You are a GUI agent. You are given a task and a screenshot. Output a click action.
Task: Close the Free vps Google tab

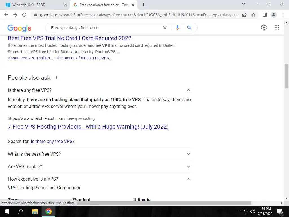point(133,5)
